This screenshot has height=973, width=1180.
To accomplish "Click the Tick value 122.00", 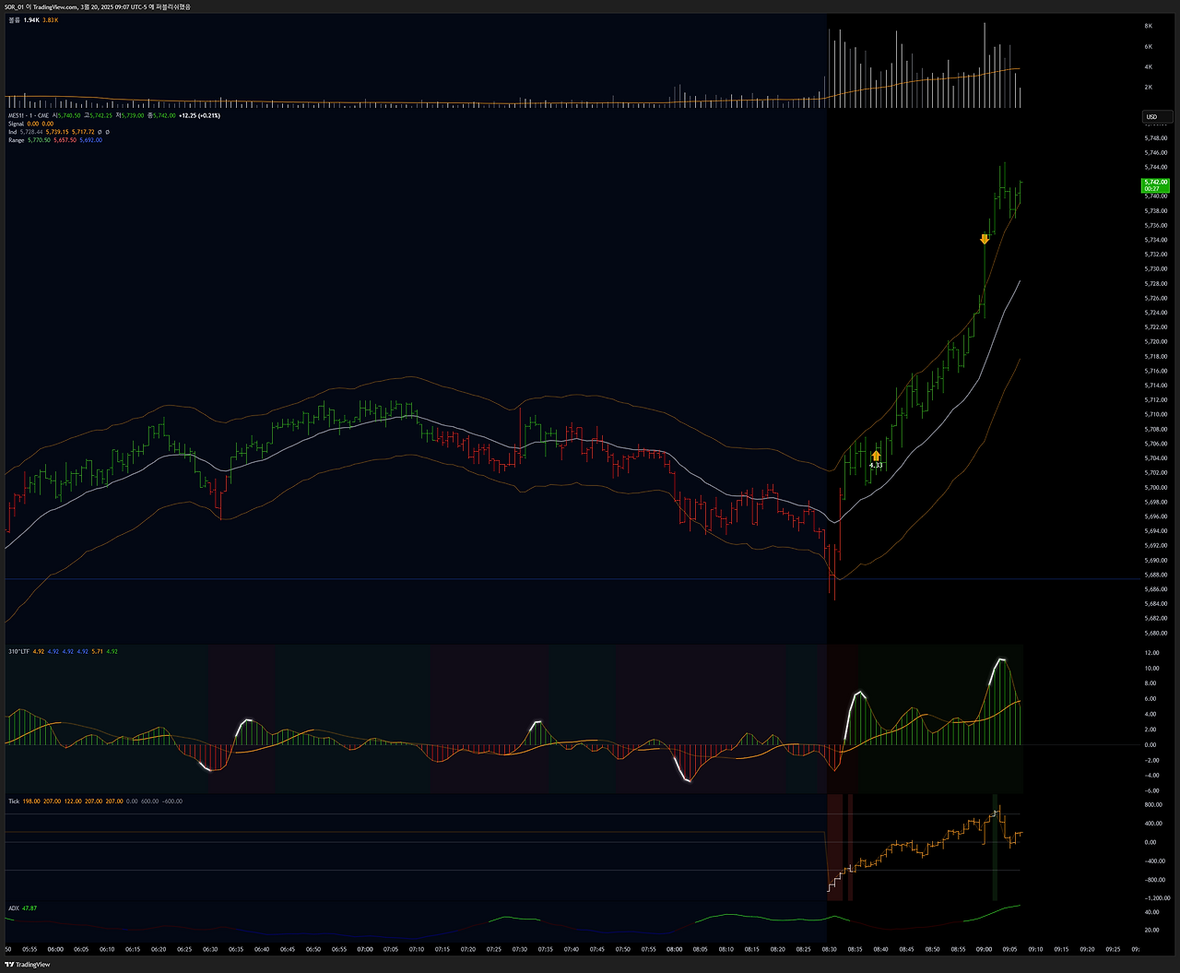I will point(73,801).
